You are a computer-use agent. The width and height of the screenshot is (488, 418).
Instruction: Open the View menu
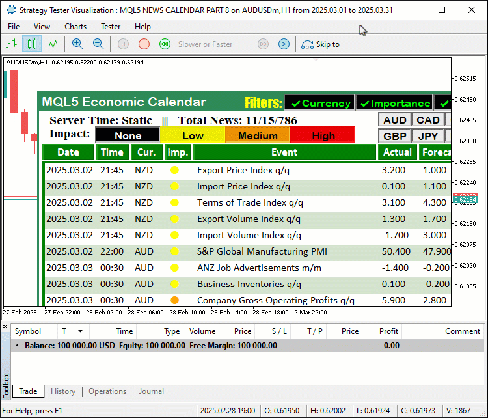(x=42, y=27)
